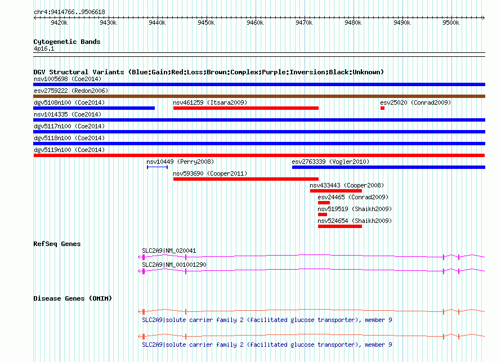This screenshot has width=501, height=362.
Task: Select the blue nsv1005698 gain bar
Action: click(259, 84)
